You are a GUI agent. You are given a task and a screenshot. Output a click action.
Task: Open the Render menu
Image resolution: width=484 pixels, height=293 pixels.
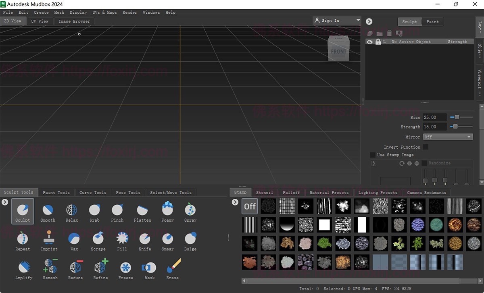coord(129,12)
